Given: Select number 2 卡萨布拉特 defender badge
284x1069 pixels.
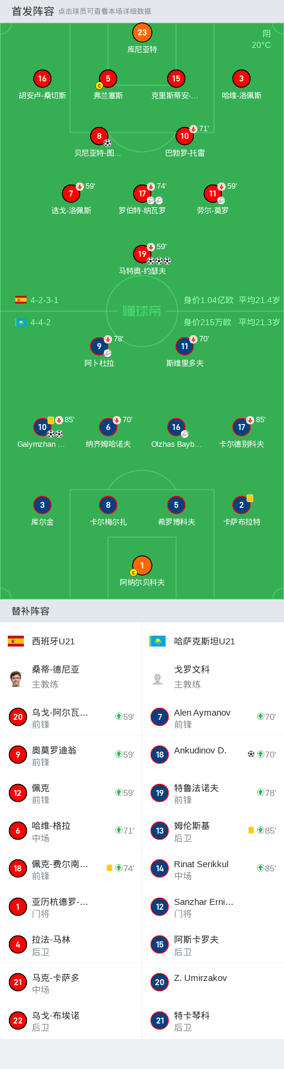Looking at the screenshot, I should (x=242, y=505).
